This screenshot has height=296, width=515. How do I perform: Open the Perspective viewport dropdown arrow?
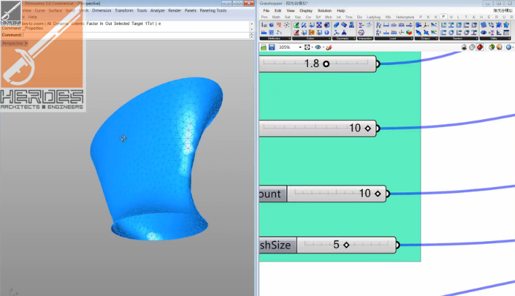(x=26, y=43)
